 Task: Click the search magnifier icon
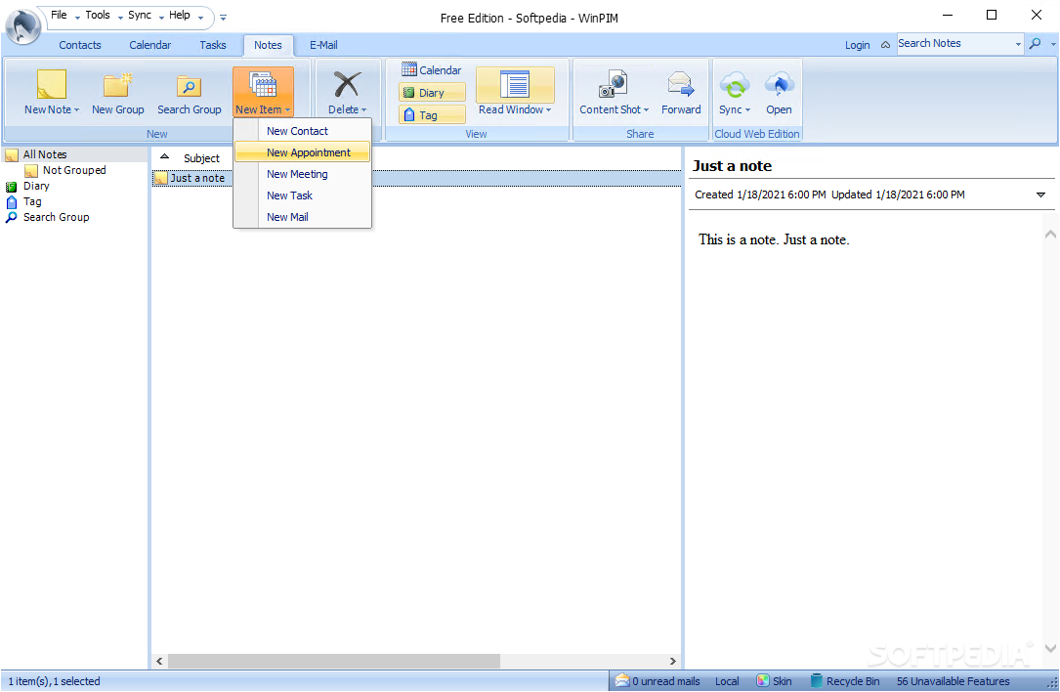1035,43
